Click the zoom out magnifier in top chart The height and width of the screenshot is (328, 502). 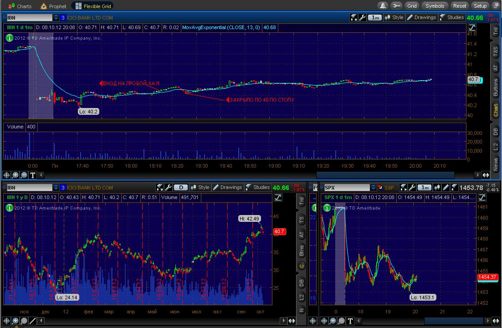[24, 175]
